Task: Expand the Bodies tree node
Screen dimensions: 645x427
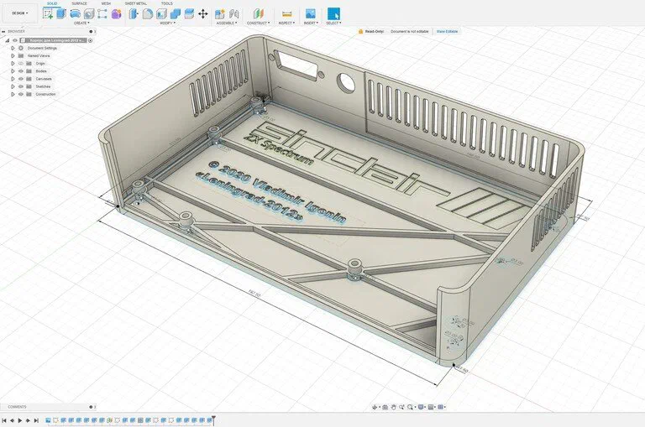Action: [x=13, y=71]
